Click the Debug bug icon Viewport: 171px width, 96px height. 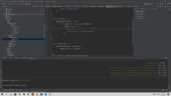pyautogui.click(x=158, y=4)
